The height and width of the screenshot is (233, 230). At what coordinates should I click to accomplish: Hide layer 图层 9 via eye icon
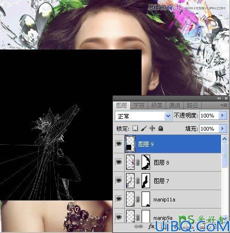(x=119, y=144)
